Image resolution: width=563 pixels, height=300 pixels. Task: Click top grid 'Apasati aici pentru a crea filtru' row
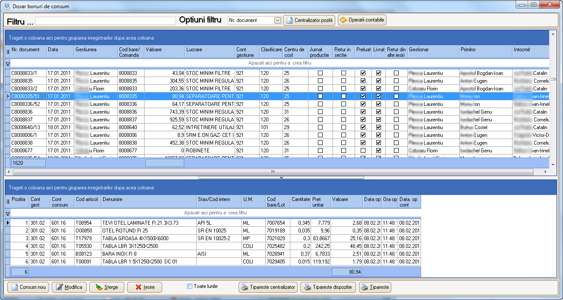[280, 63]
